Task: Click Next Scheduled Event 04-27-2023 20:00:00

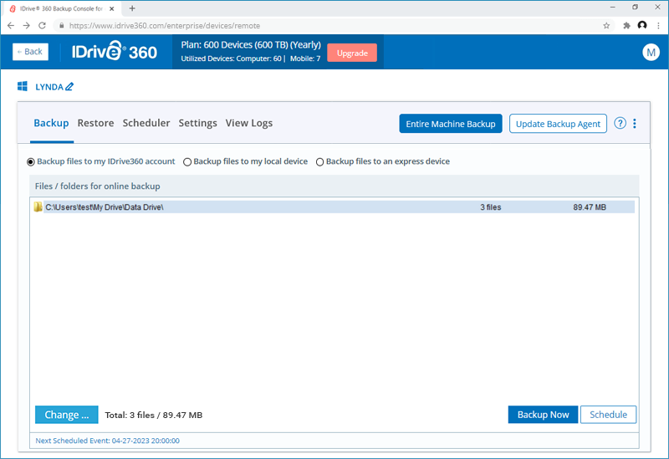Action: click(x=108, y=441)
